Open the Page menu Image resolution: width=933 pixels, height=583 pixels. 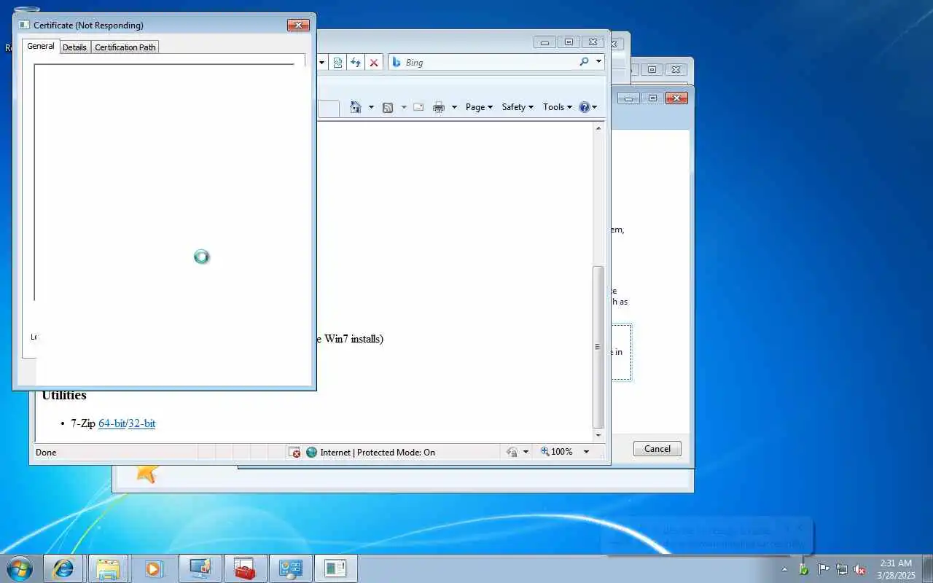pos(479,107)
